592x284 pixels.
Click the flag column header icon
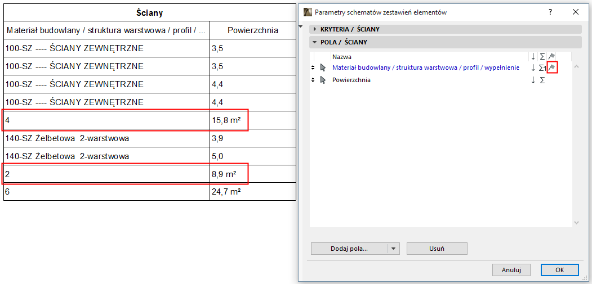pos(551,57)
